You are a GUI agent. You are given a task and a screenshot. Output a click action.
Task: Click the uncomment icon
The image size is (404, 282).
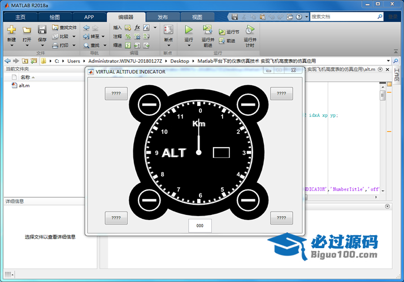[x=137, y=37]
